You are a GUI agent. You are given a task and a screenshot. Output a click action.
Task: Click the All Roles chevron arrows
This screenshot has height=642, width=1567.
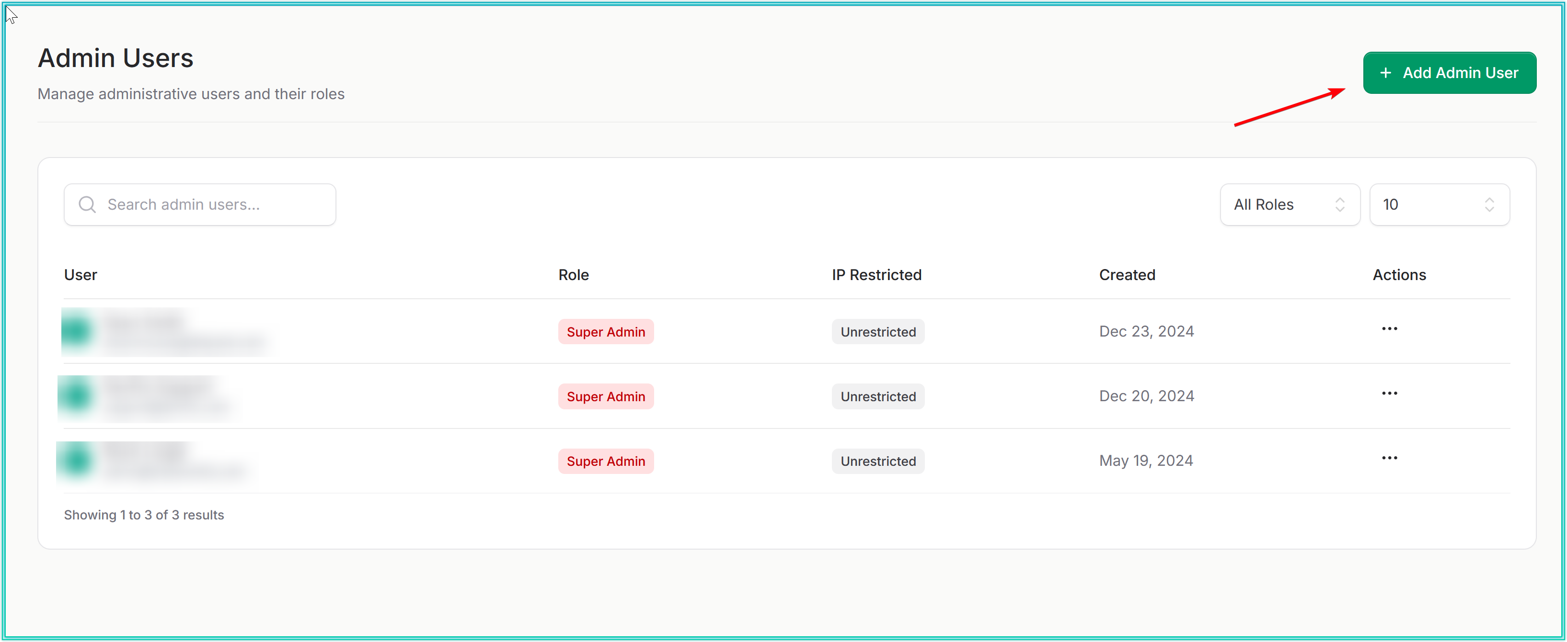1339,204
